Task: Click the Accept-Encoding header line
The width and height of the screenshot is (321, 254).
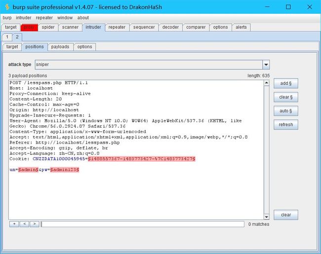Action: click(x=59, y=148)
